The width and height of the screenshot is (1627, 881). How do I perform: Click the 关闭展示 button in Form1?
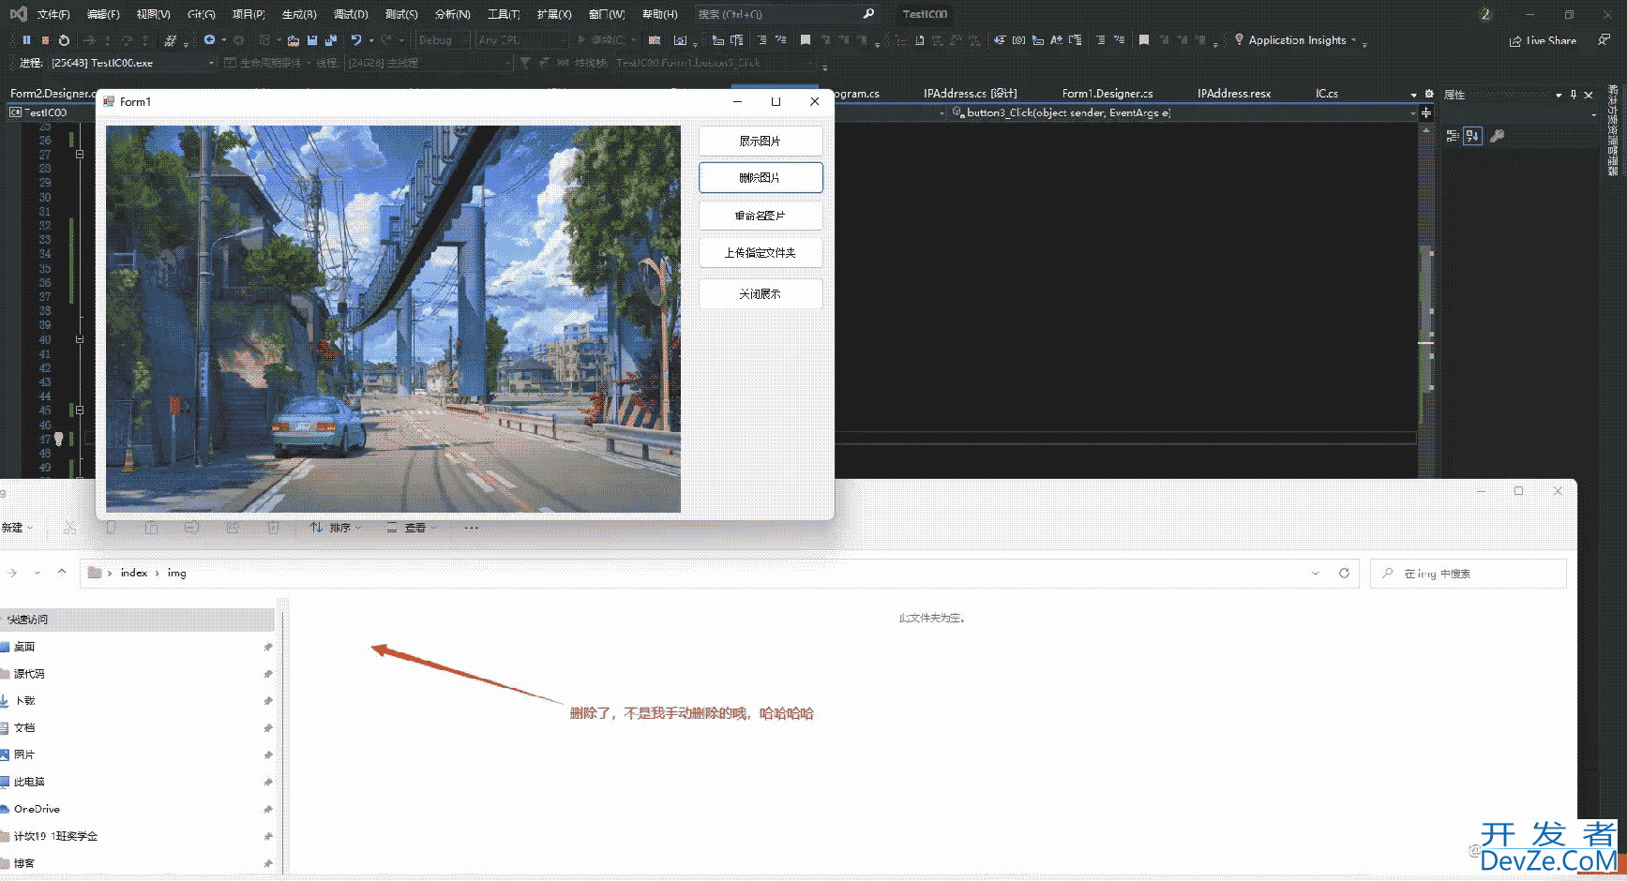click(x=761, y=294)
